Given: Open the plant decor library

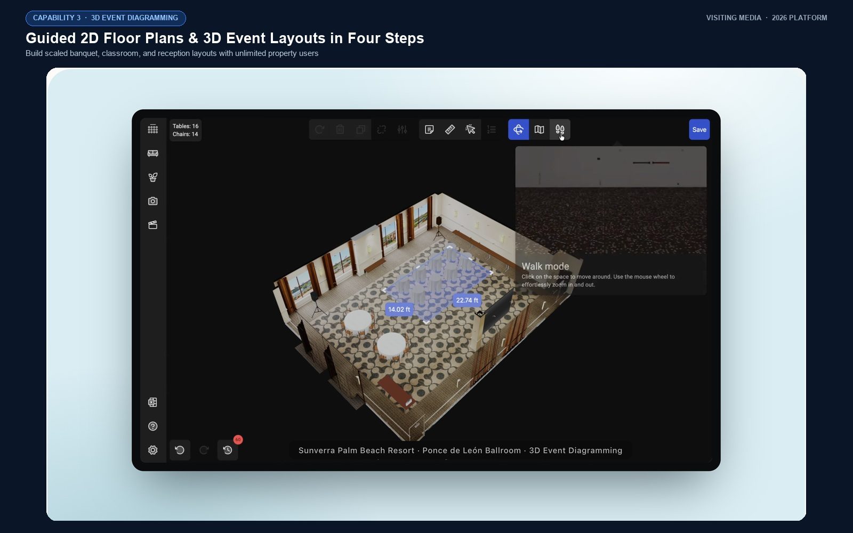Looking at the screenshot, I should (152, 177).
